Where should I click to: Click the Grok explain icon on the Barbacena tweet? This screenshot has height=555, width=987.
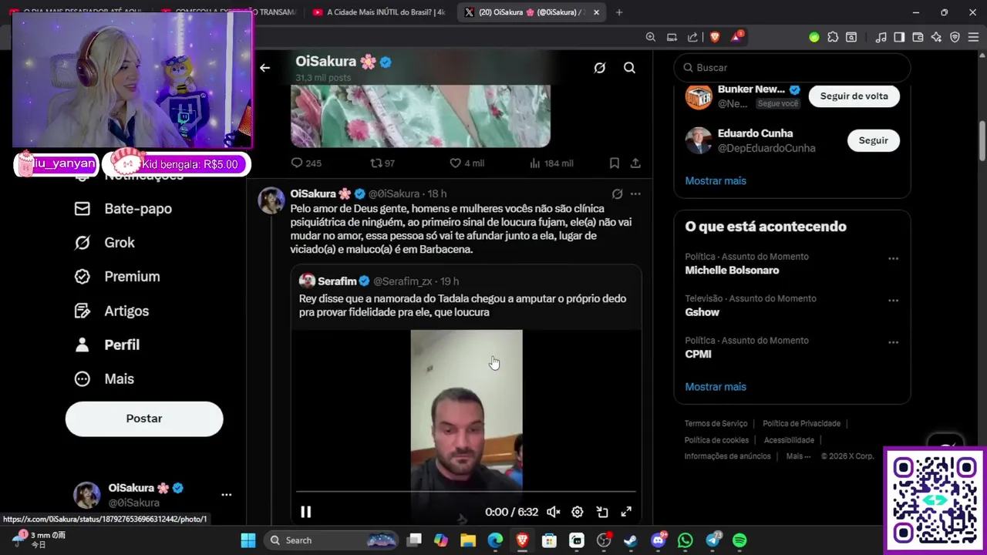(617, 194)
